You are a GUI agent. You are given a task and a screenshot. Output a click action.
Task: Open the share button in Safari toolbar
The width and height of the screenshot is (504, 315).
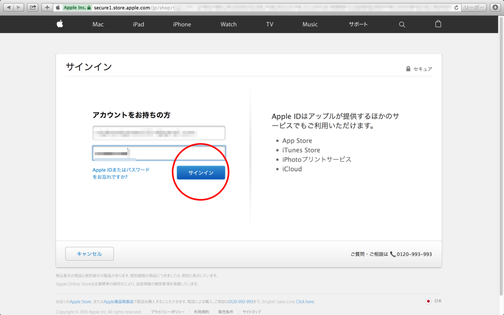32,7
